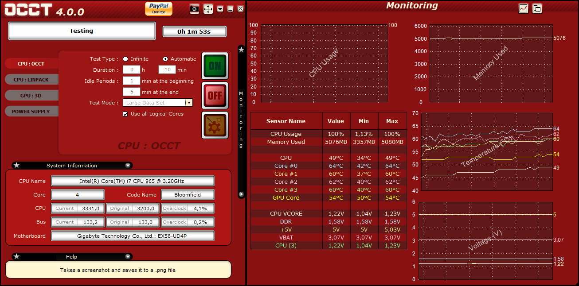Open the gear test settings icon
The image size is (579, 286).
click(215, 125)
